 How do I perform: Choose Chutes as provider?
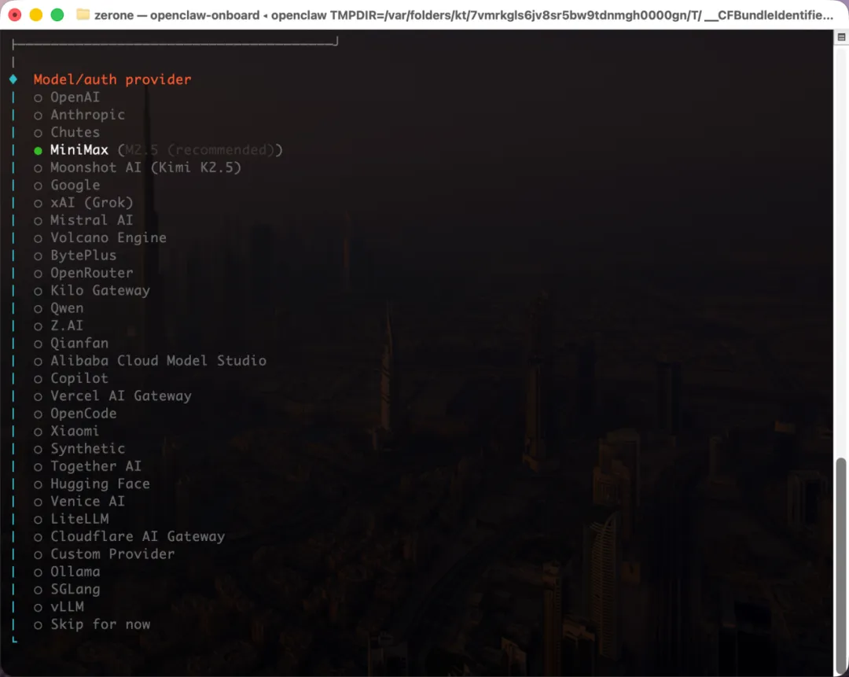(x=67, y=133)
